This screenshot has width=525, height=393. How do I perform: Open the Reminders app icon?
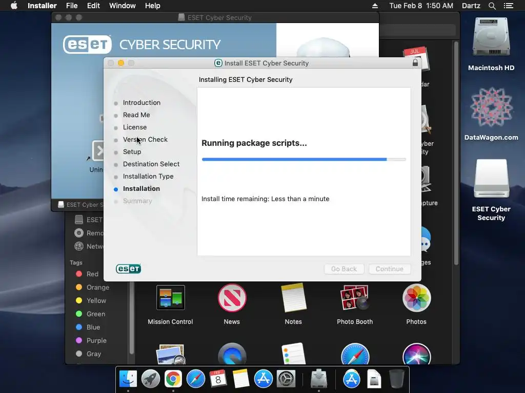[x=293, y=354]
